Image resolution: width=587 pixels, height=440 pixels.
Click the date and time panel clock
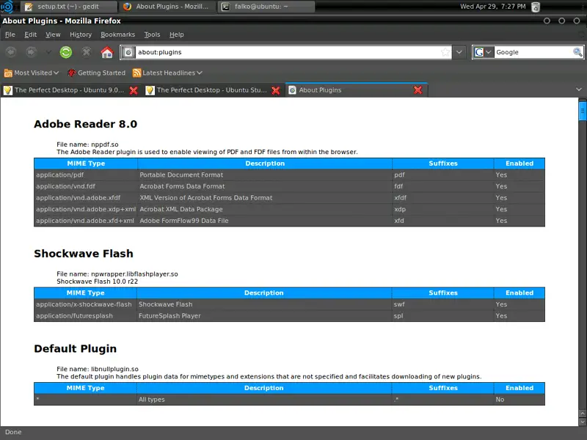(492, 7)
